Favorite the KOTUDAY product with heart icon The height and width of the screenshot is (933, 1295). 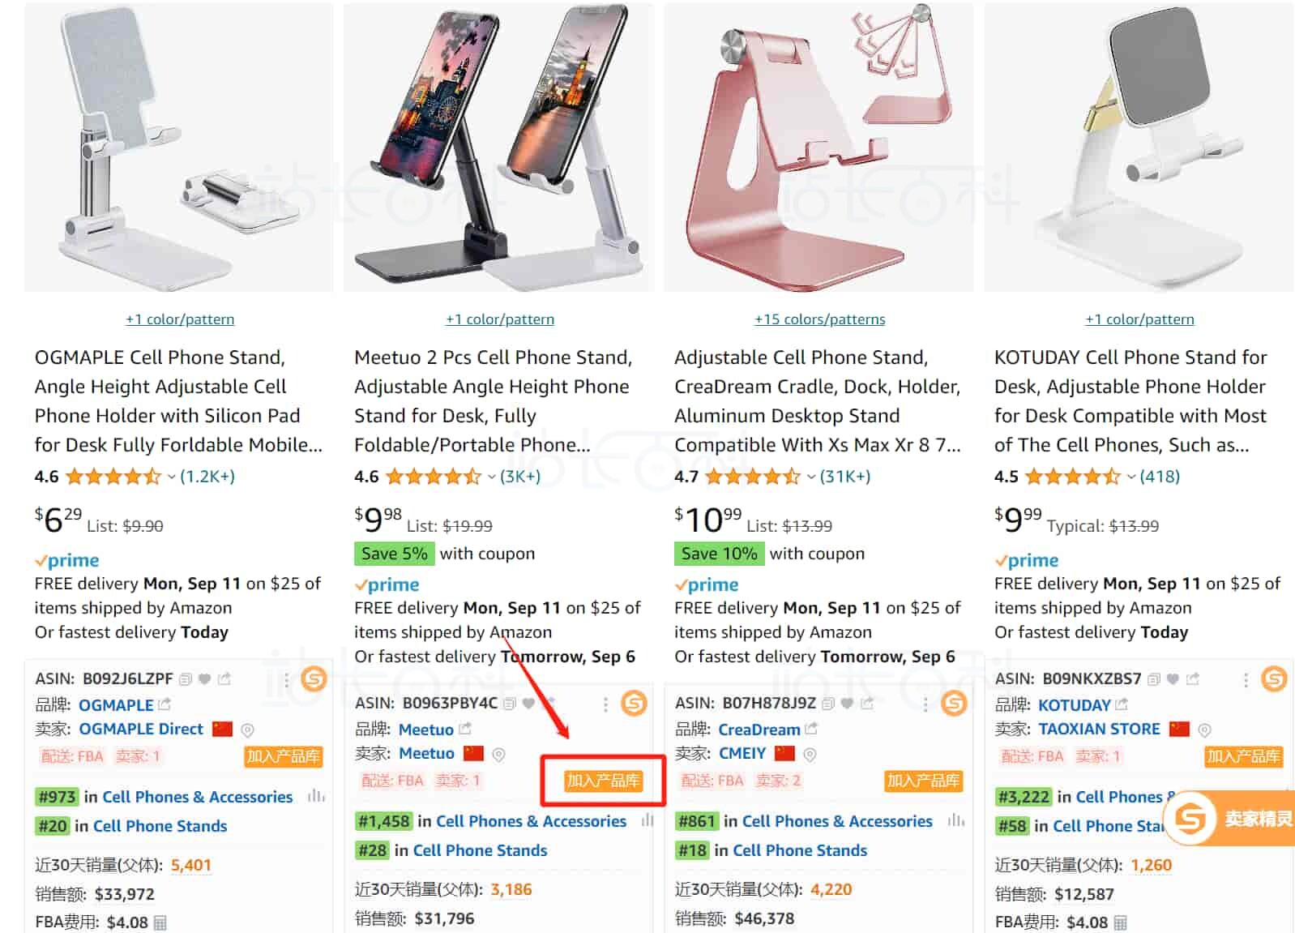pyautogui.click(x=1173, y=679)
